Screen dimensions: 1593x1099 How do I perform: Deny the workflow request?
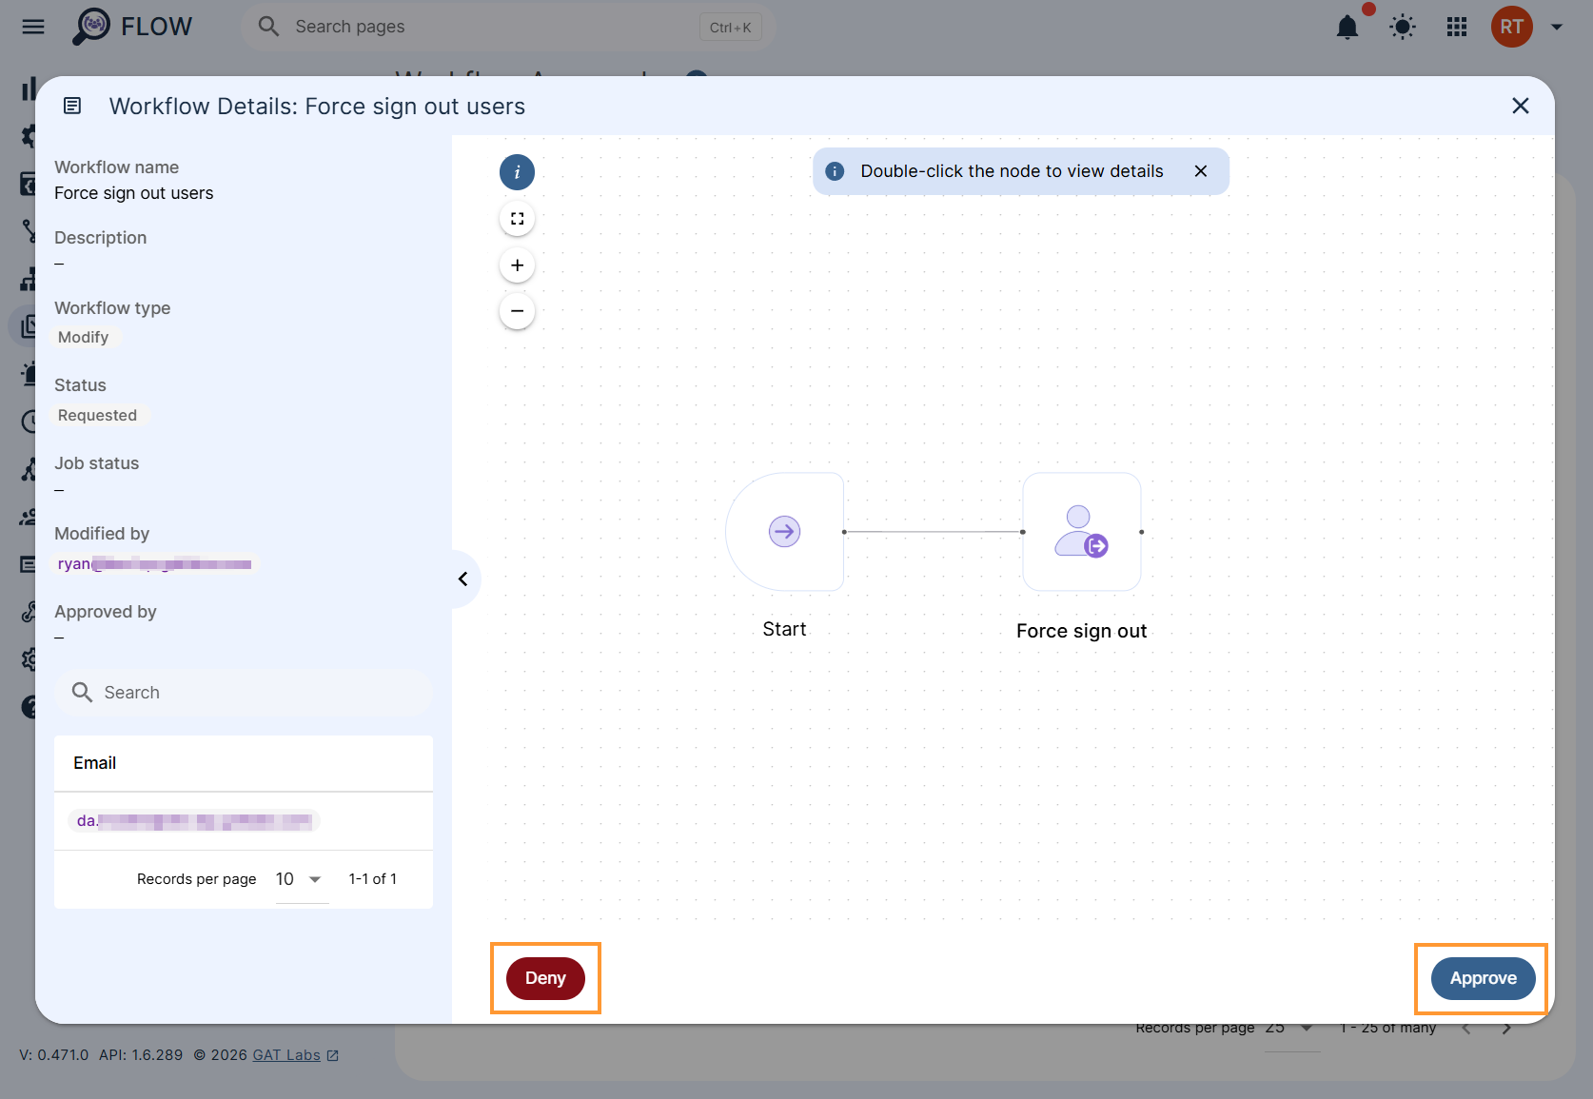tap(545, 978)
